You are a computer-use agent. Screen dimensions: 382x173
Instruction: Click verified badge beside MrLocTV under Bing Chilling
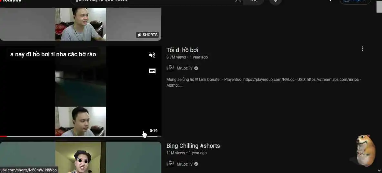coord(196,164)
